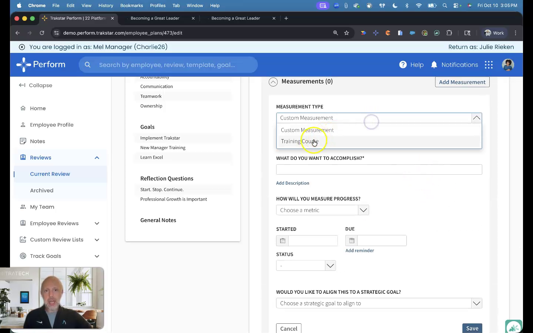Click the My Team people icon
533x333 pixels.
tap(23, 206)
